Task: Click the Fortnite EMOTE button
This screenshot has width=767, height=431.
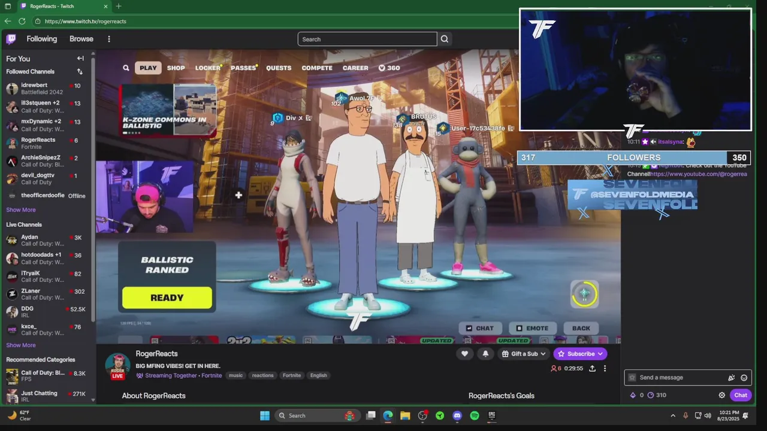Action: tap(532, 328)
